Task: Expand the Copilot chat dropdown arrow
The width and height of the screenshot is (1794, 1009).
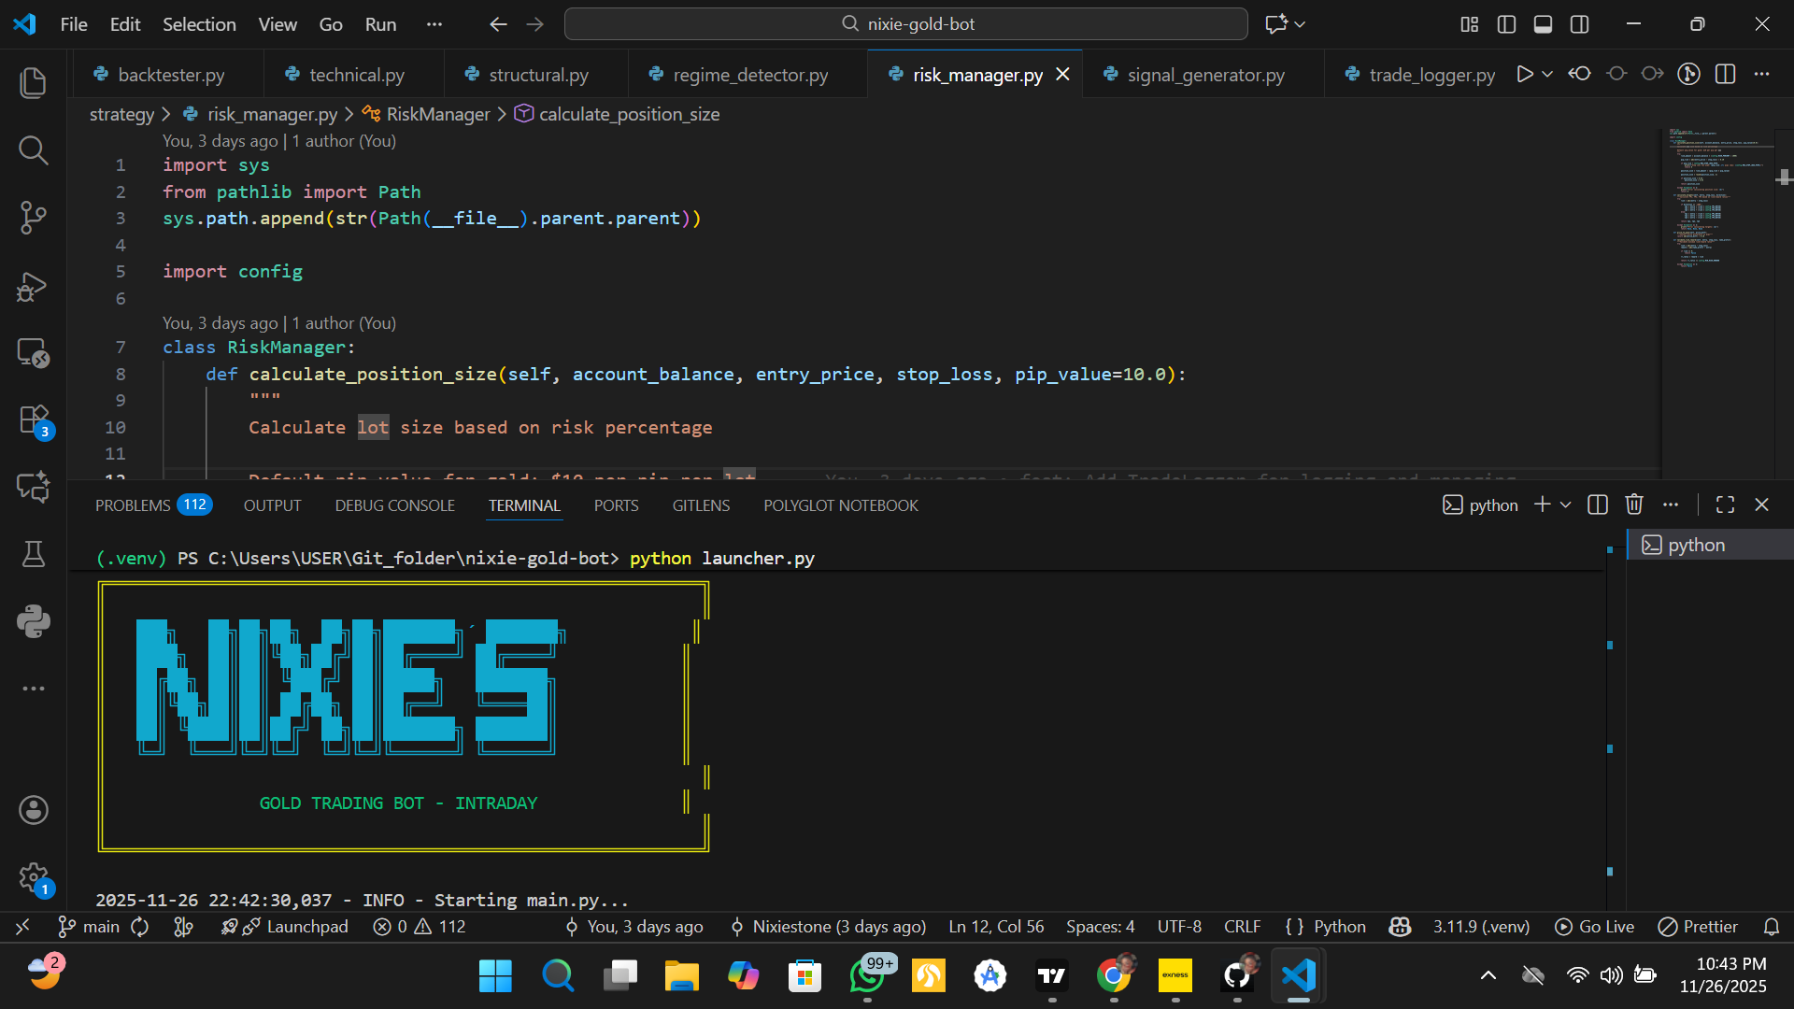Action: (x=1301, y=24)
